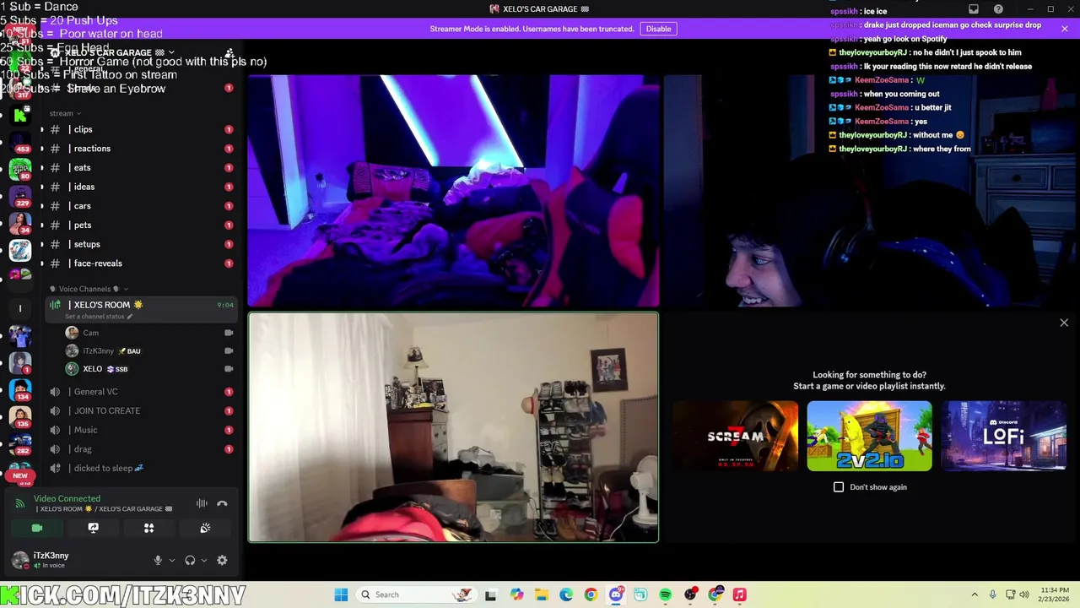Open the Discord inbox icon
The image size is (1080, 608).
[x=974, y=9]
